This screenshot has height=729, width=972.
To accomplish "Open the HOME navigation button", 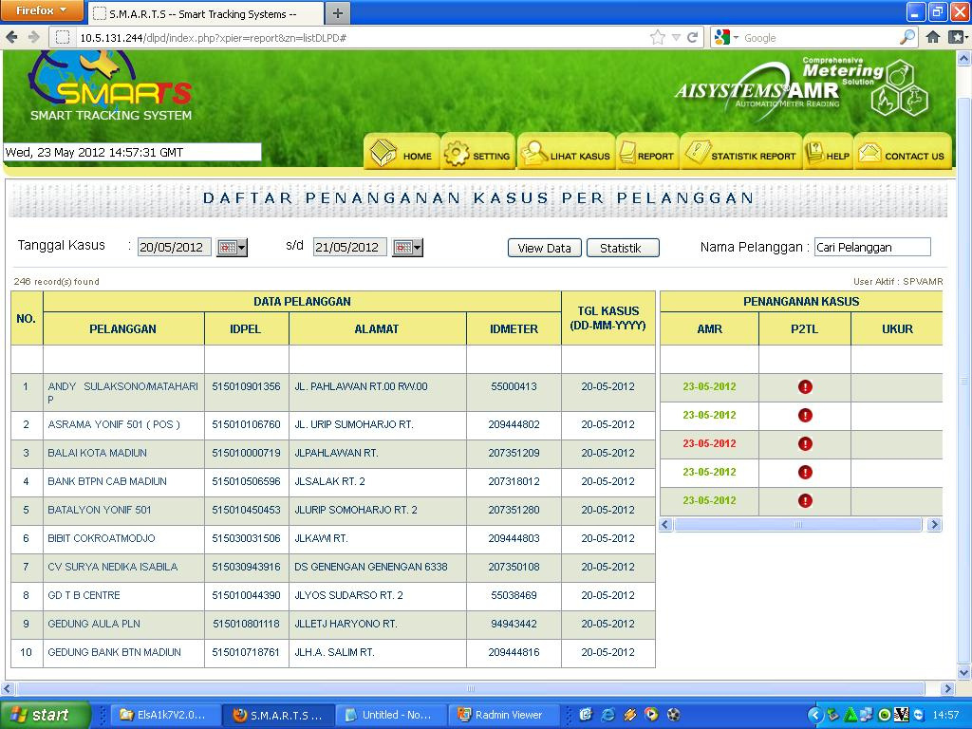I will tap(402, 154).
